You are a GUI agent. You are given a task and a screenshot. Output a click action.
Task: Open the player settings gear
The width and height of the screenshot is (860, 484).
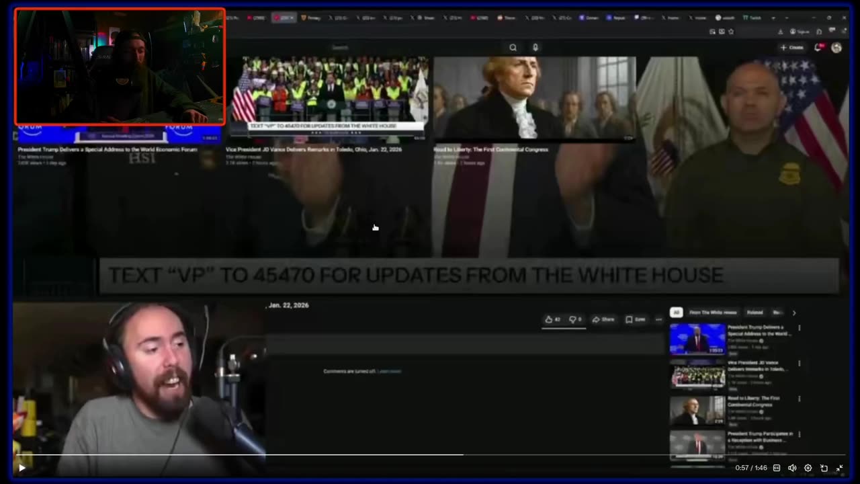[808, 468]
